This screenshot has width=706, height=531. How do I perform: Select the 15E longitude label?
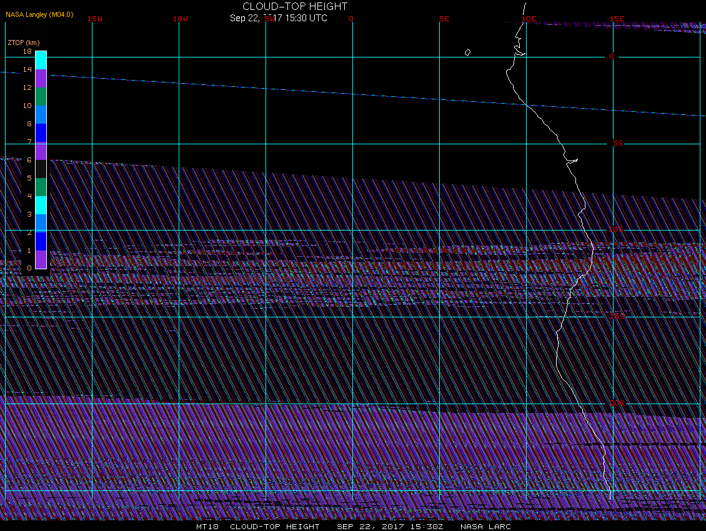pyautogui.click(x=617, y=19)
